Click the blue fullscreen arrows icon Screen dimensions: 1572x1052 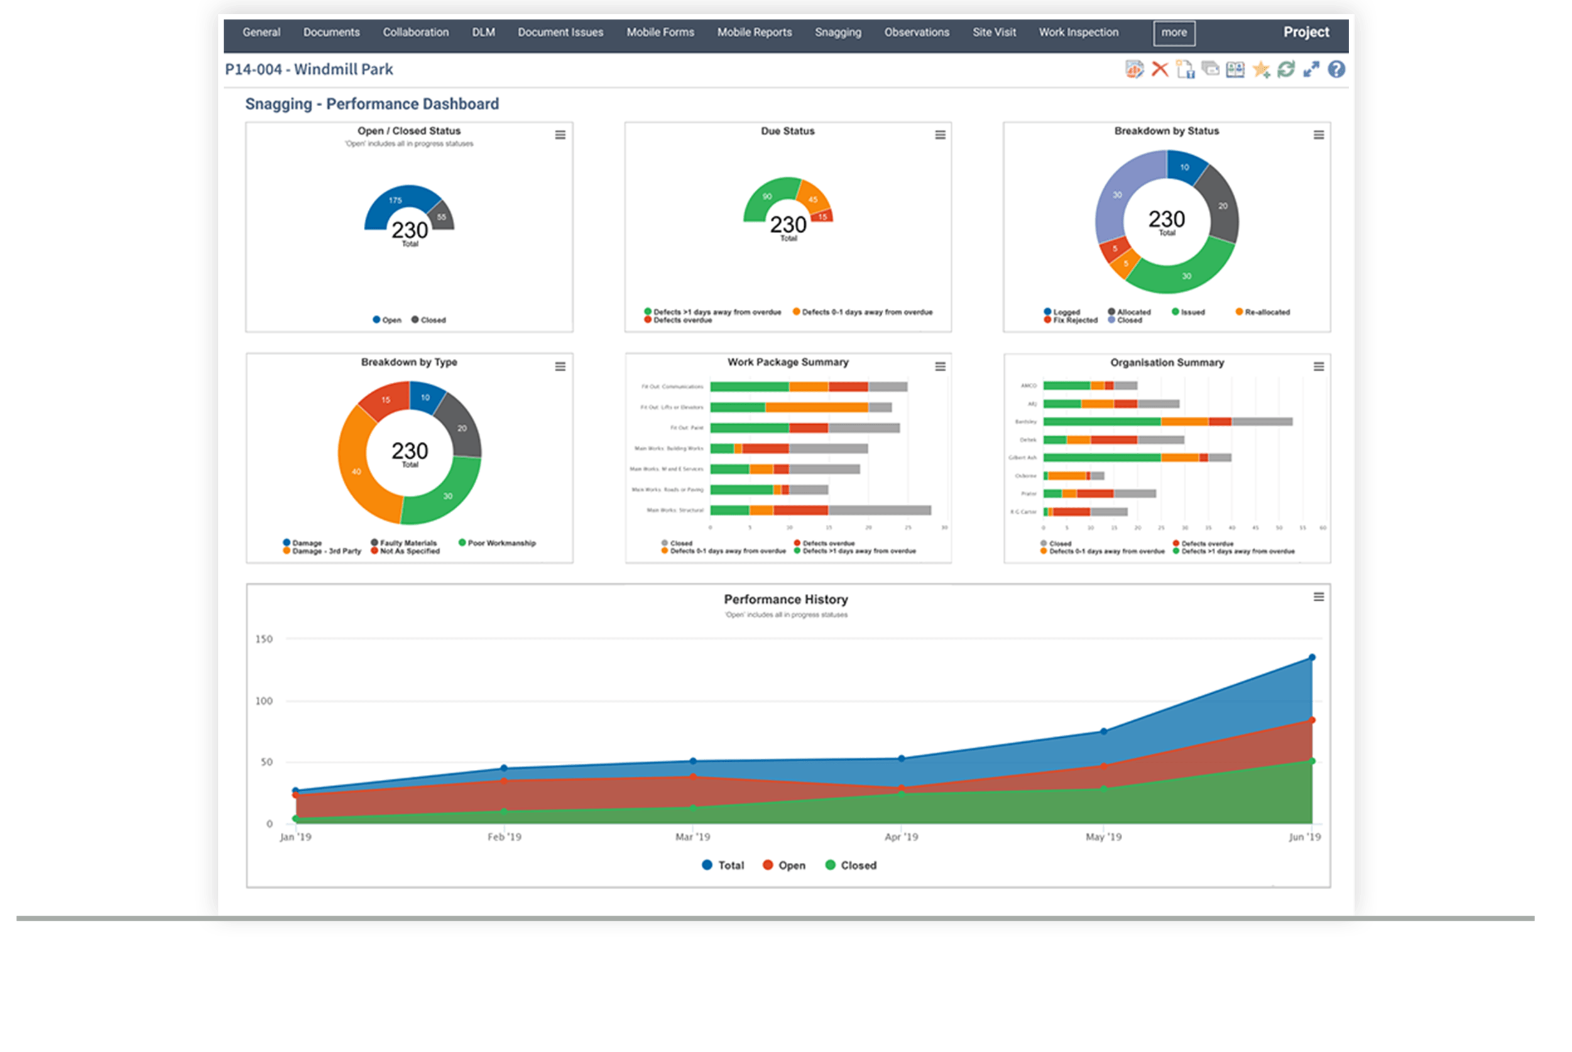1311,69
